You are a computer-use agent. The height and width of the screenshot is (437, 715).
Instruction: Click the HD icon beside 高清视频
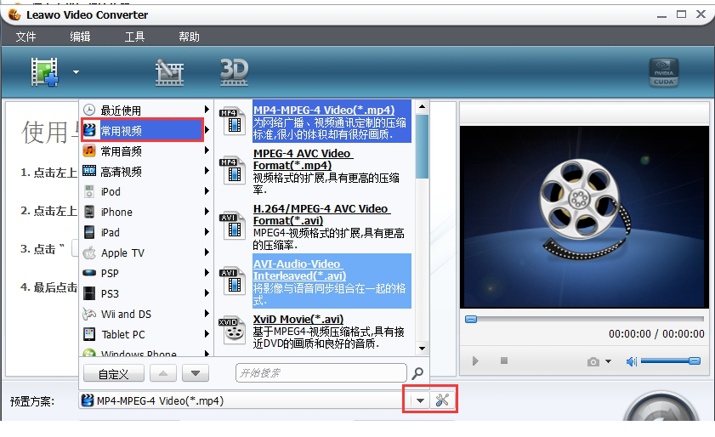click(x=89, y=171)
